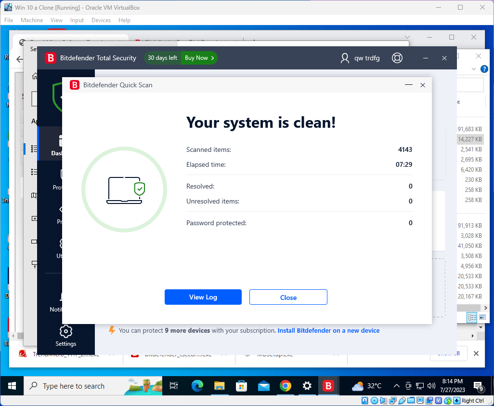Click the View Log button
This screenshot has width=494, height=406.
[x=203, y=297]
